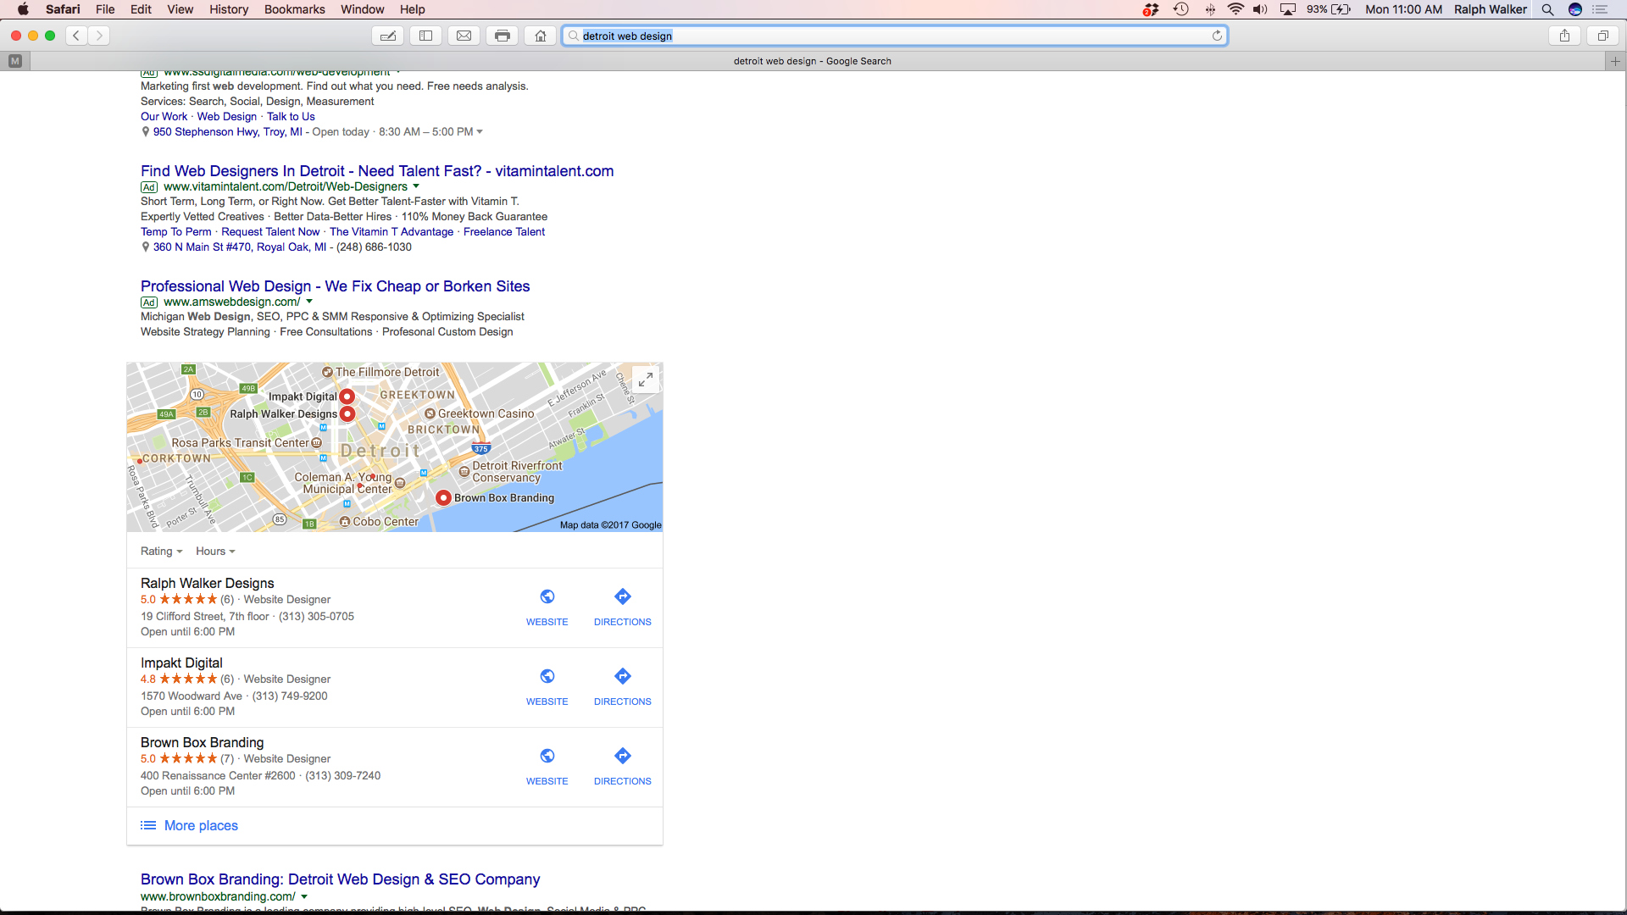Open Impakt Digital website globe icon
The image size is (1627, 915).
547,676
